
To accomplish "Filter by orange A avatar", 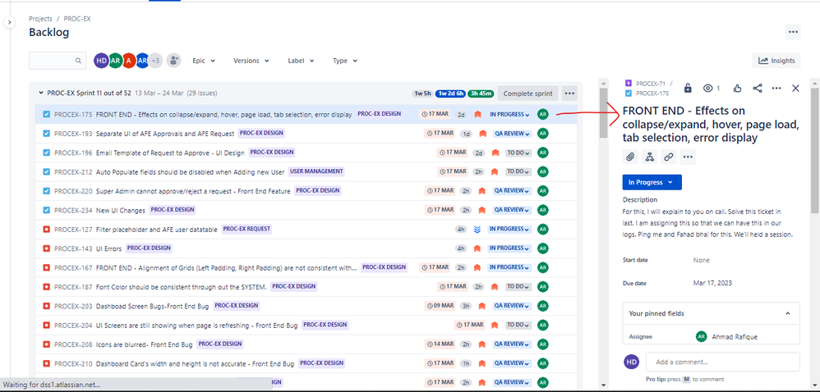I will pos(129,61).
